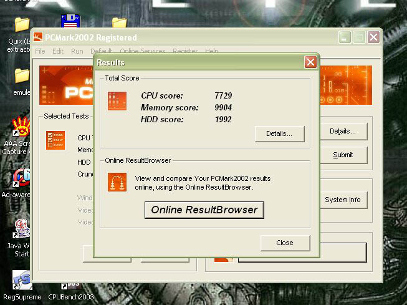Screen dimensions: 407x305
Task: Click Details button in Results dialog
Action: pyautogui.click(x=279, y=133)
